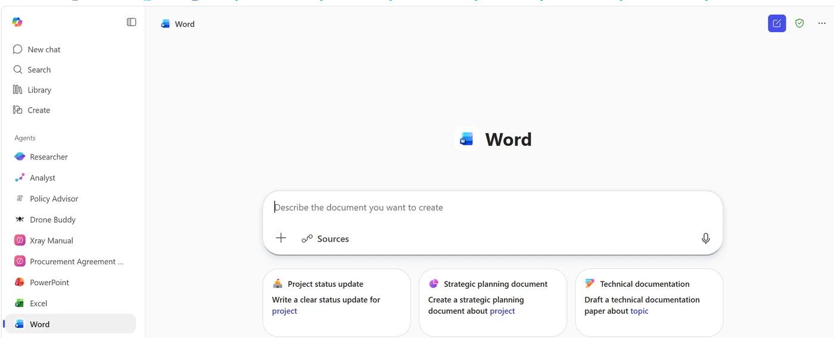Open the Sources button
This screenshot has height=338, width=834.
point(325,239)
